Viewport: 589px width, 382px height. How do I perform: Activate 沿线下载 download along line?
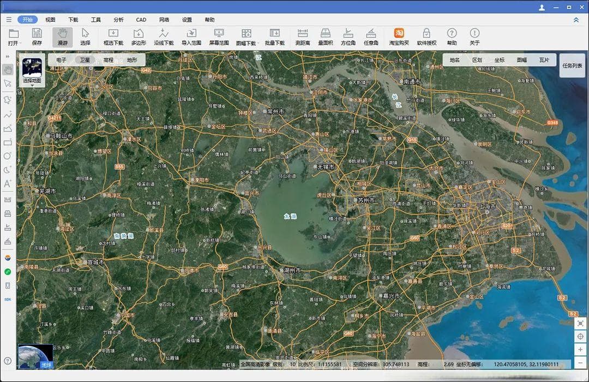coord(164,37)
